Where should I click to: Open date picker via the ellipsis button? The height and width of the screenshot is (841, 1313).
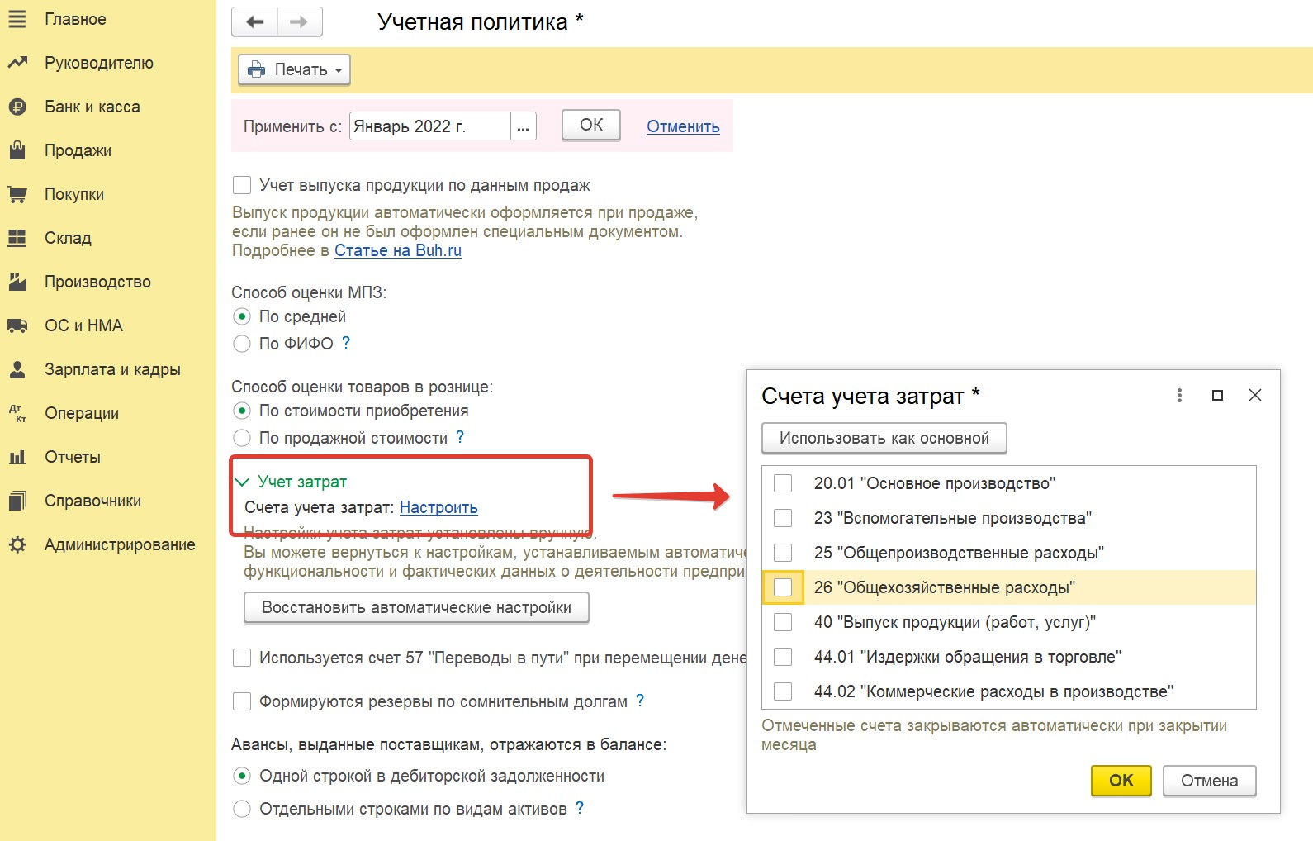tap(524, 126)
